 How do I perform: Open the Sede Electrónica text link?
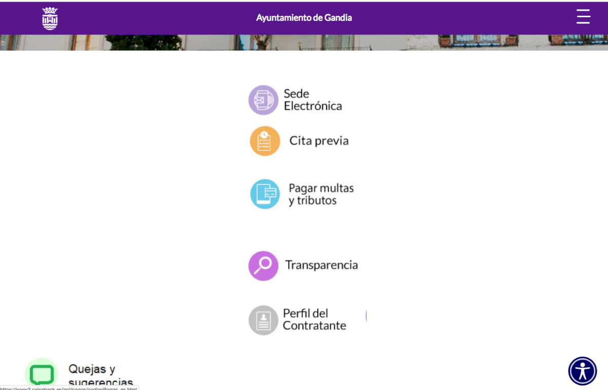[313, 100]
